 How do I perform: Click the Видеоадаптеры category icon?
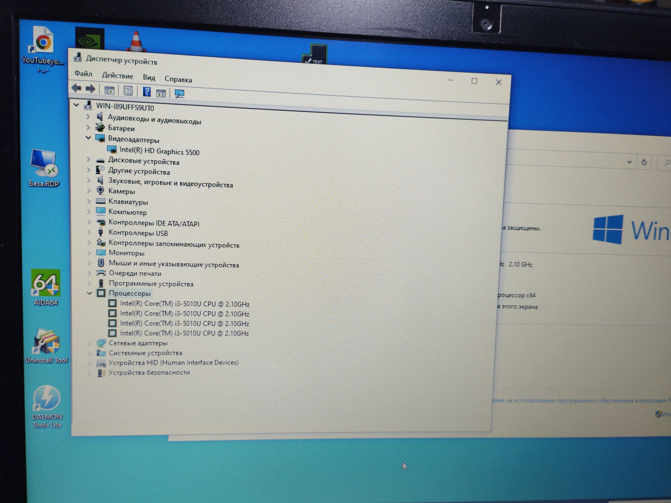click(100, 138)
